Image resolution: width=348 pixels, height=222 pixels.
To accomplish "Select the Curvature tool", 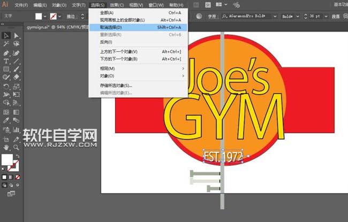I will tap(16, 53).
